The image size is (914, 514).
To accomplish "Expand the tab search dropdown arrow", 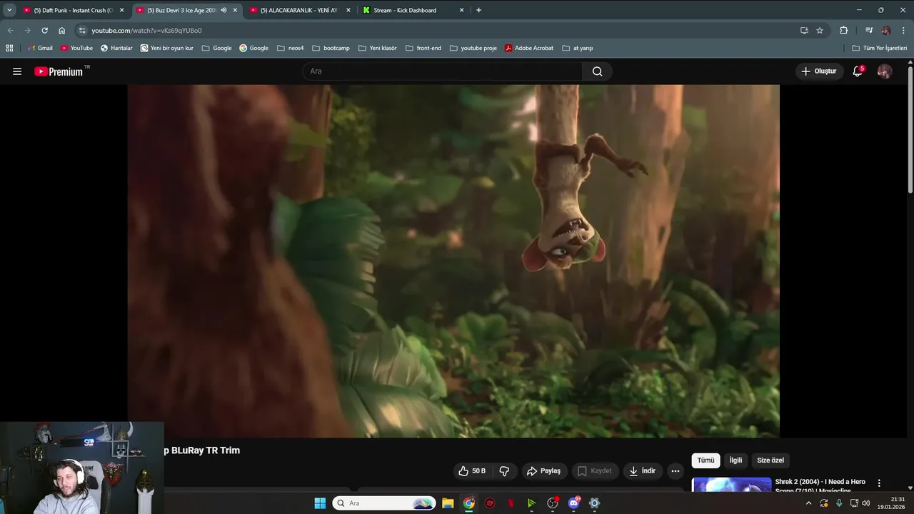I will pyautogui.click(x=9, y=10).
